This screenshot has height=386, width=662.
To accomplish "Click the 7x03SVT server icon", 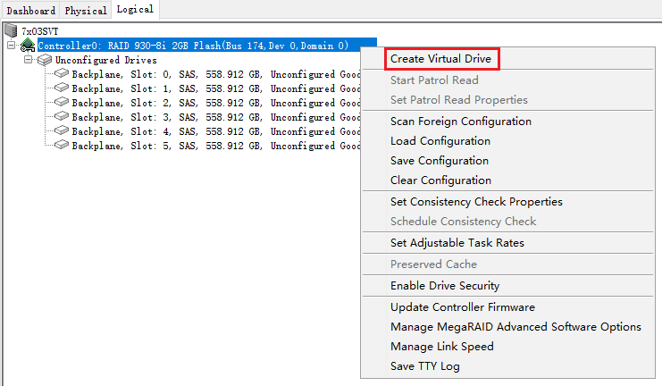I will [11, 31].
